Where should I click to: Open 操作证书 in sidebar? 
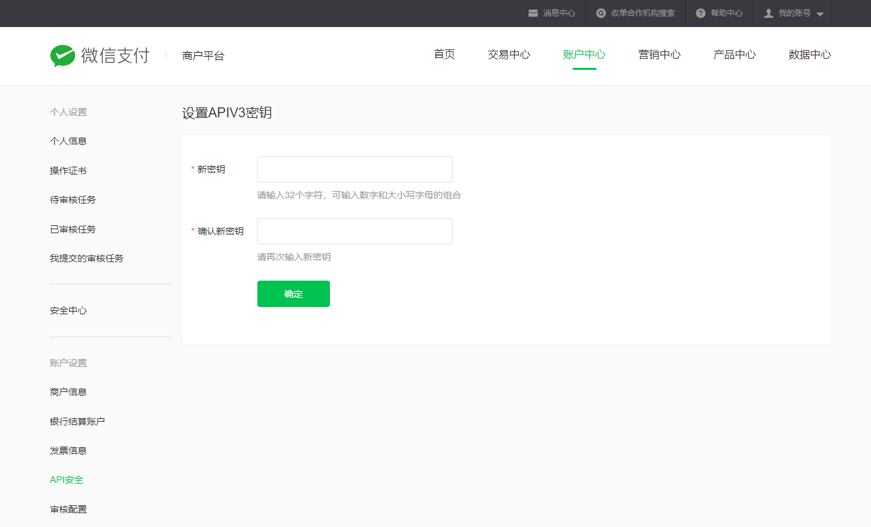pos(68,171)
